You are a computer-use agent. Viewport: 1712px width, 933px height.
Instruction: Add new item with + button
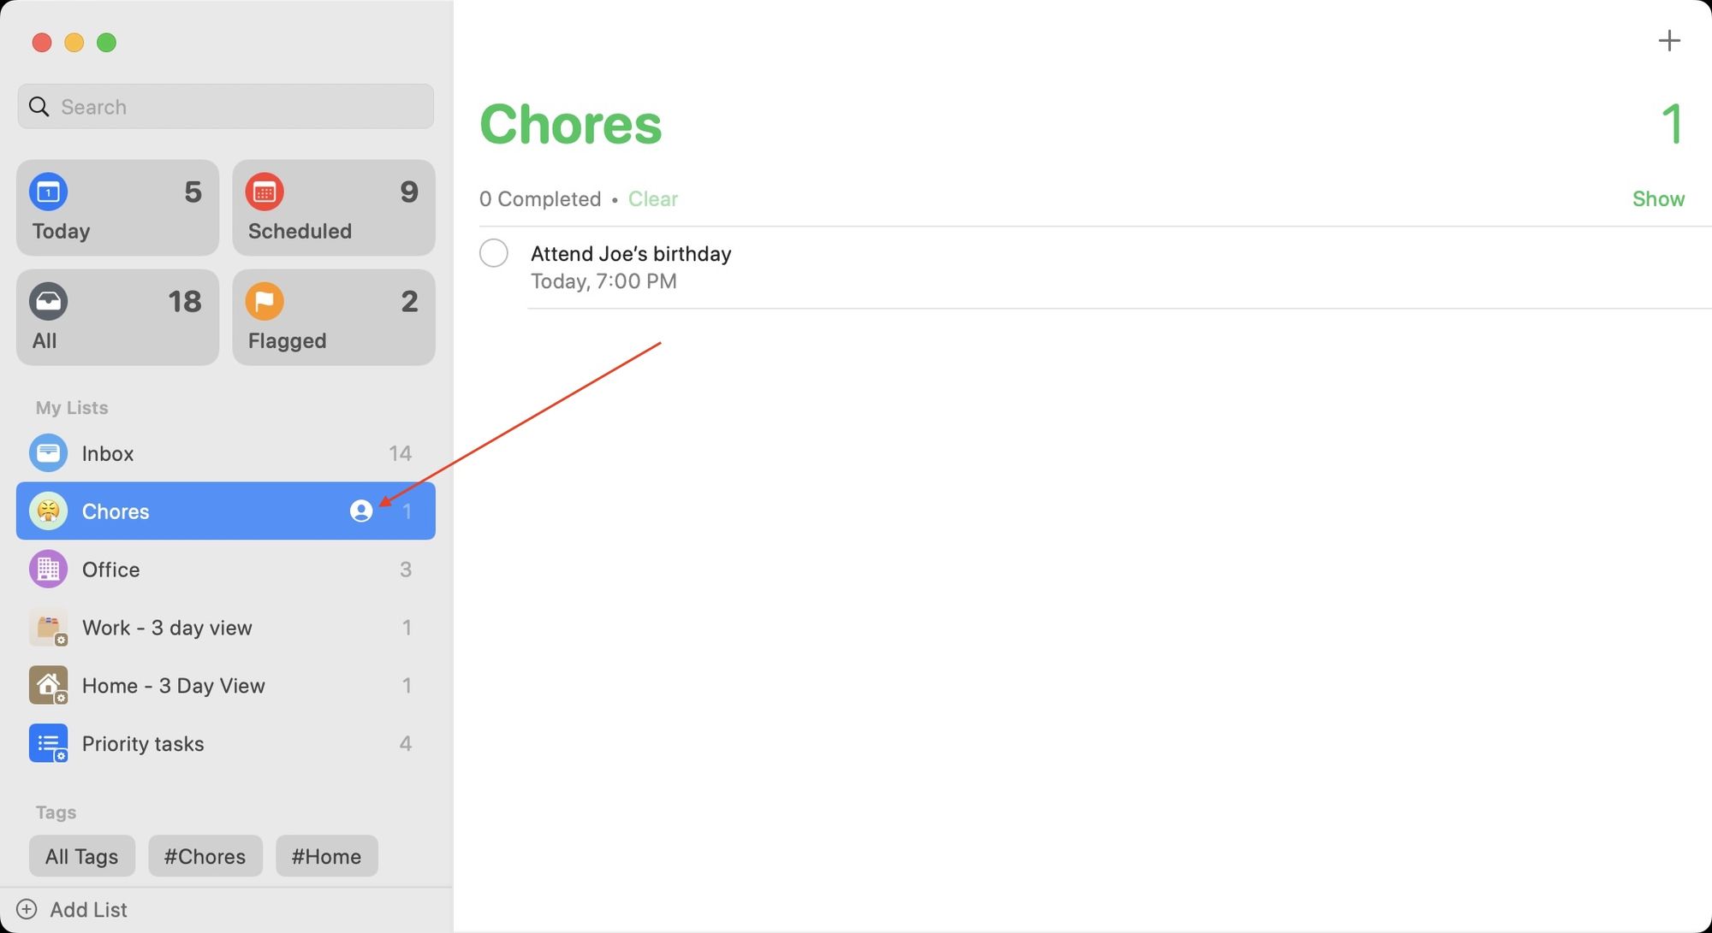tap(1668, 41)
